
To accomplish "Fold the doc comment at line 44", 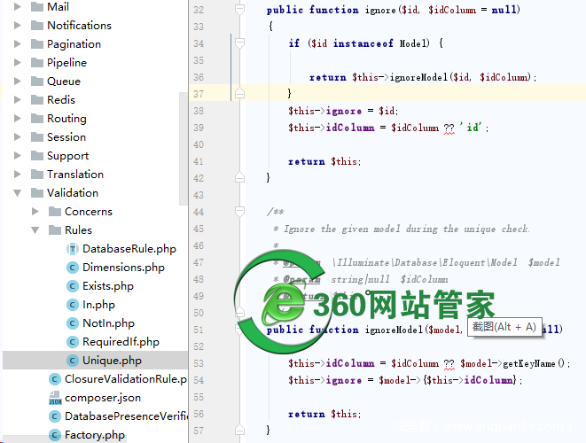I will (239, 212).
